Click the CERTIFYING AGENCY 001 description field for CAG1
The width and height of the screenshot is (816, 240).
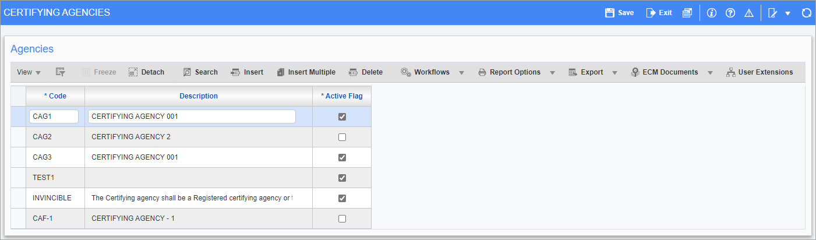pos(192,117)
